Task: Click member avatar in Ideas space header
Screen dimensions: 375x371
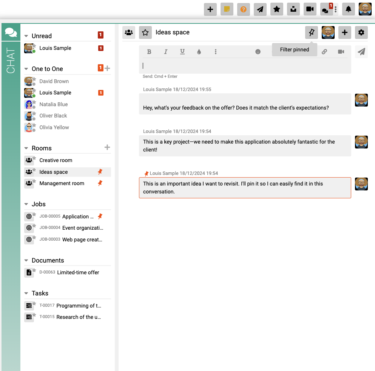Action: pyautogui.click(x=328, y=32)
